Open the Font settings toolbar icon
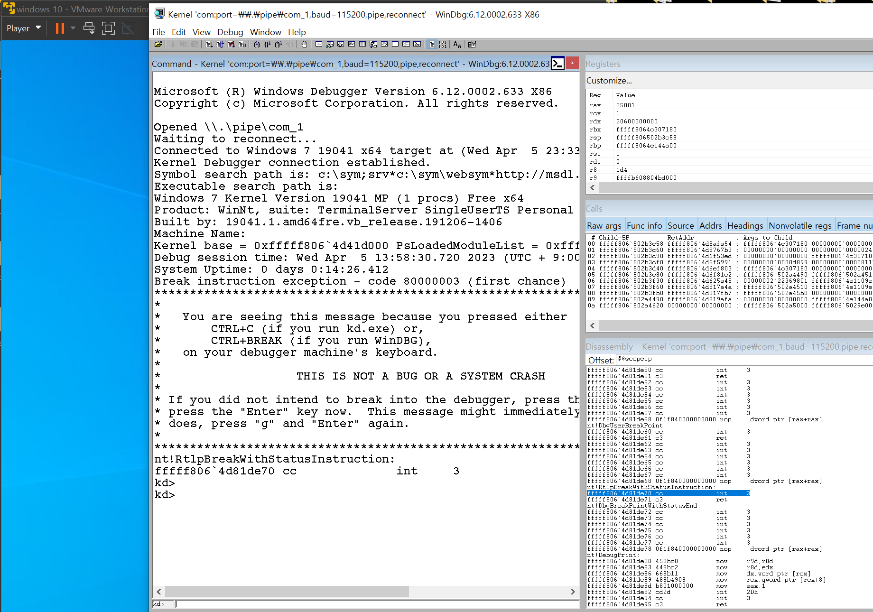Screen dimensions: 873x612 457,44
